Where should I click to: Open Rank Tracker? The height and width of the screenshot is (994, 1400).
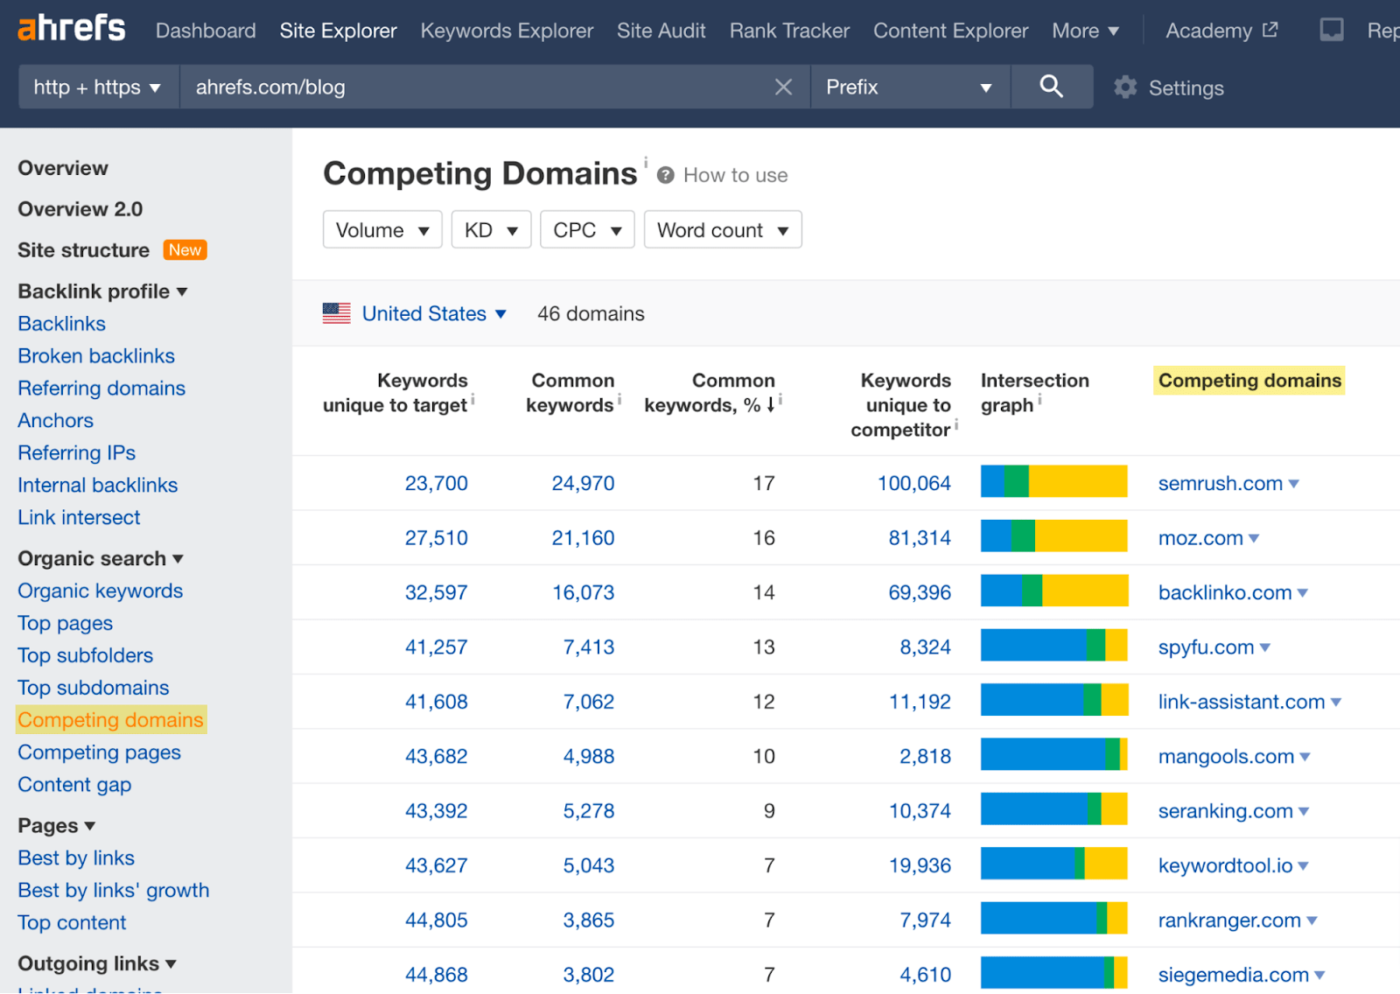(x=789, y=31)
